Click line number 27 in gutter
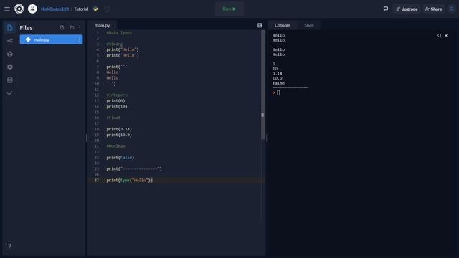This screenshot has width=459, height=258. click(97, 180)
